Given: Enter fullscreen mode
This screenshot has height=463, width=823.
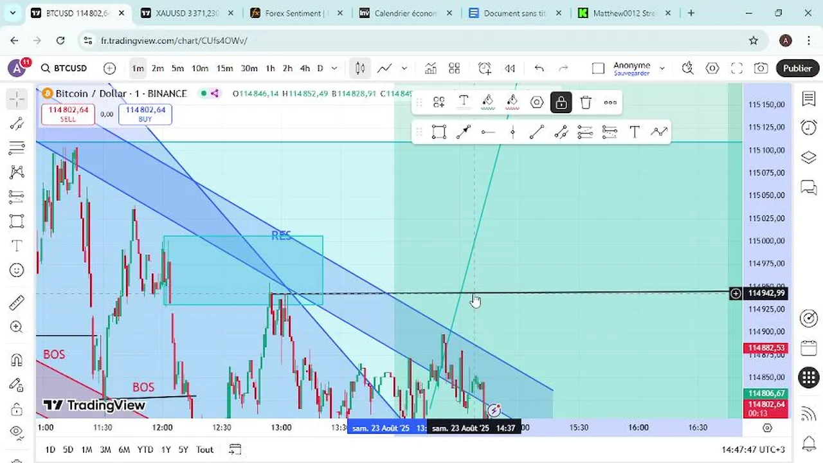Looking at the screenshot, I should click(x=737, y=68).
